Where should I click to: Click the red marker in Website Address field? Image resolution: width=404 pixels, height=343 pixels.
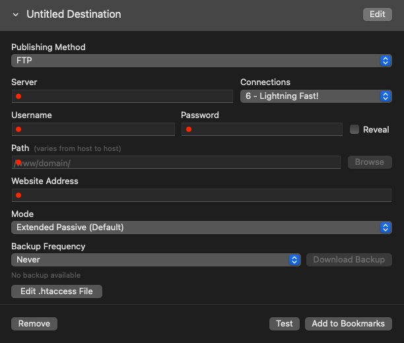coord(18,195)
